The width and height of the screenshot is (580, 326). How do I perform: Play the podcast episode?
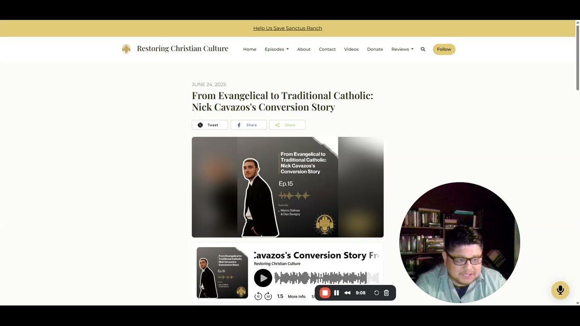(x=263, y=278)
